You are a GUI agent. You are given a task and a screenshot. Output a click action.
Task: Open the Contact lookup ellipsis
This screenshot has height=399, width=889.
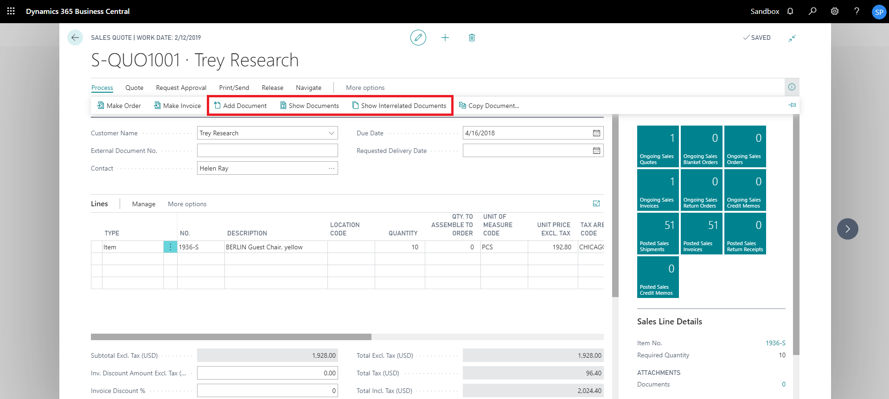tap(332, 168)
